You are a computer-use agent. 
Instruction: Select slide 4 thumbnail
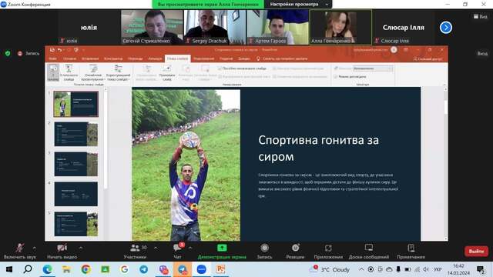(75, 194)
